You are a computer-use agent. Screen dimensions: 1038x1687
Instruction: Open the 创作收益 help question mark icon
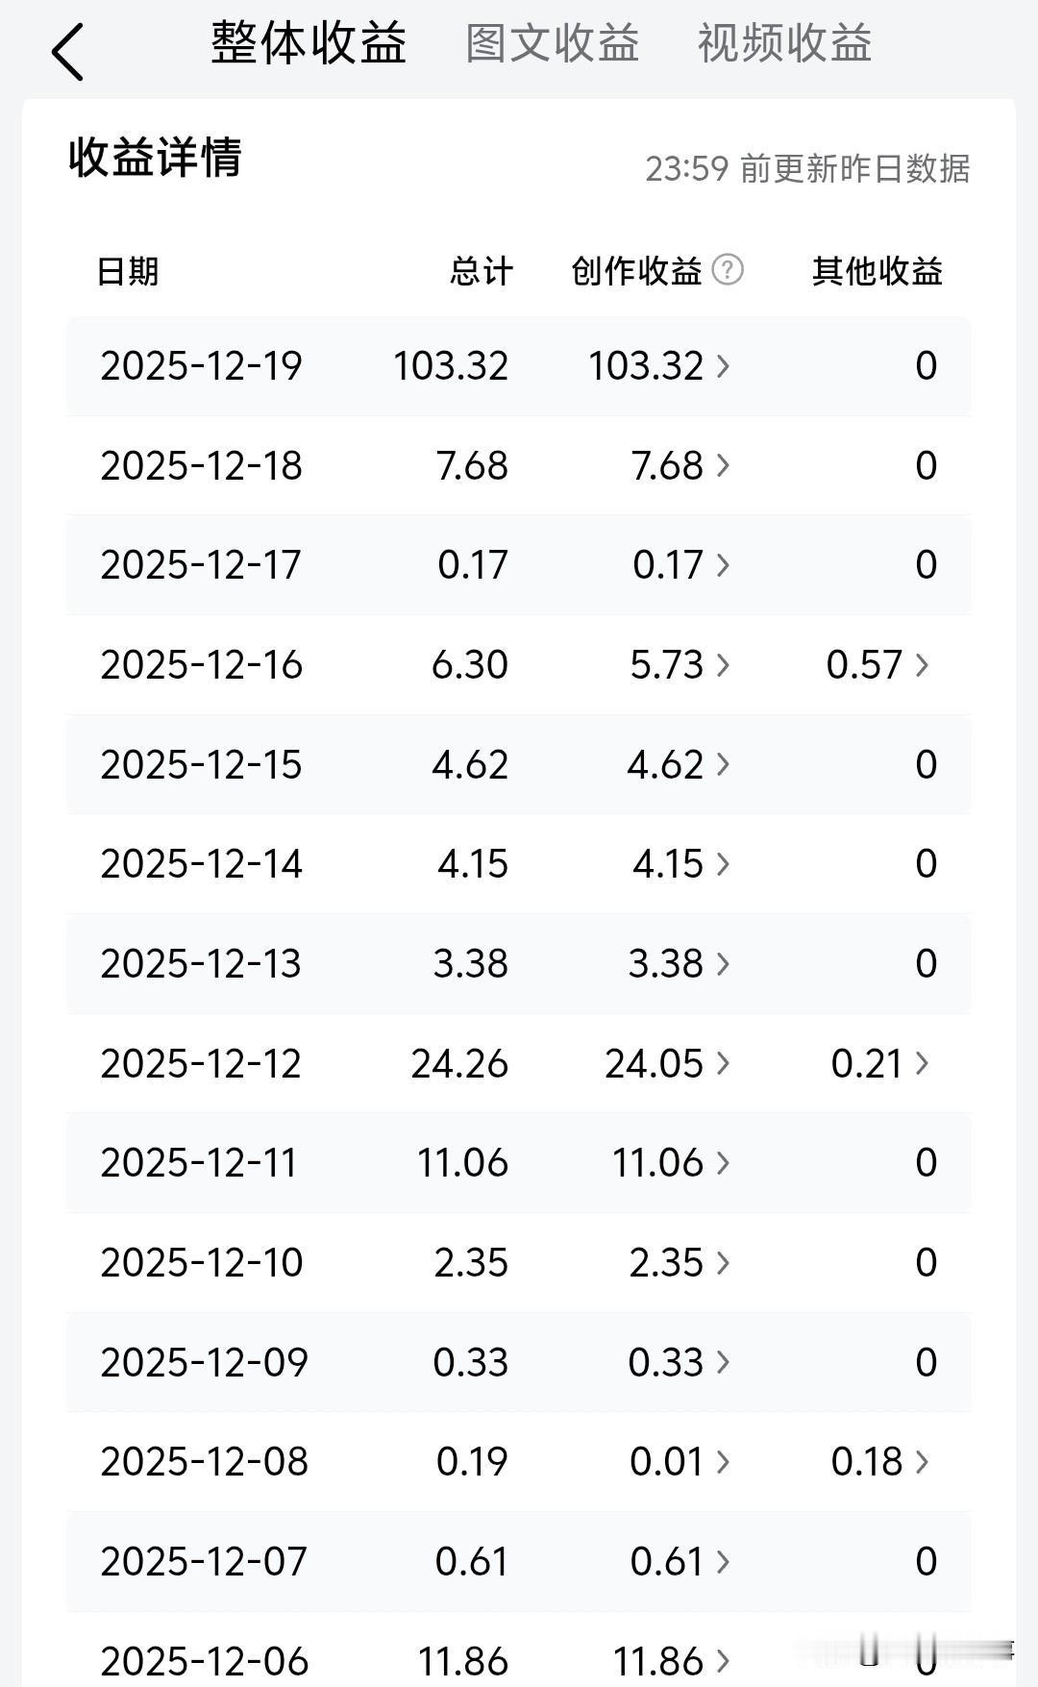(x=728, y=270)
